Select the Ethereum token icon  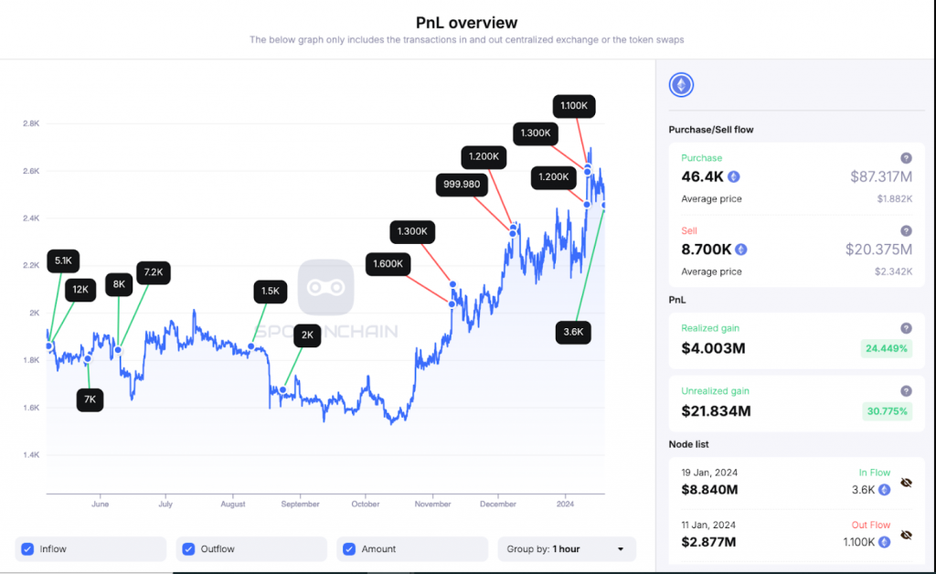tap(681, 86)
